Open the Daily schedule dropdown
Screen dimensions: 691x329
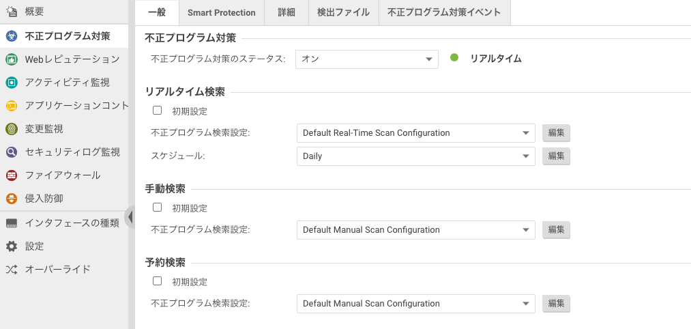point(415,156)
